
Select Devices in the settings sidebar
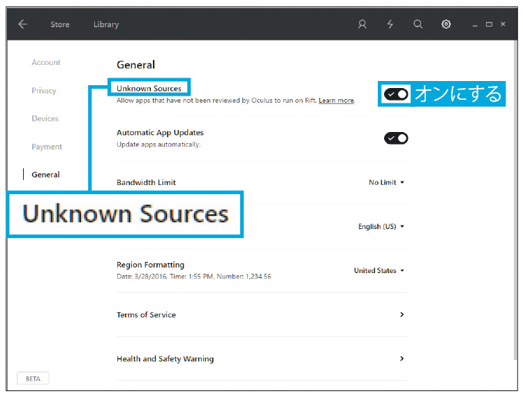coord(45,119)
